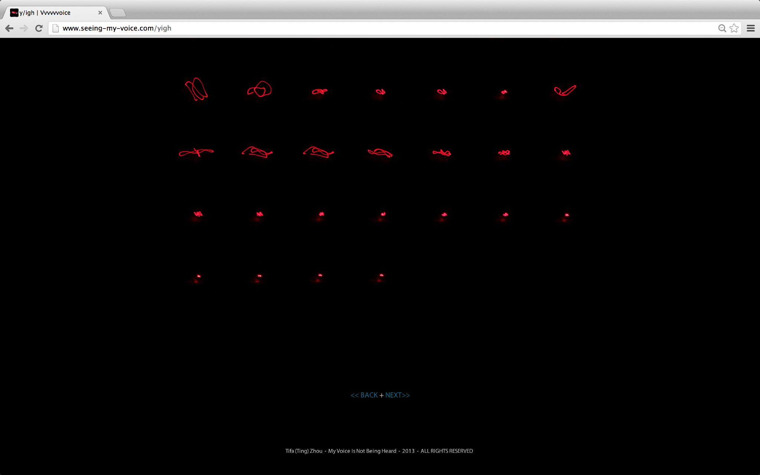Open the second row's second angular squiggle thumbnail
Image resolution: width=760 pixels, height=475 pixels.
[x=257, y=152]
